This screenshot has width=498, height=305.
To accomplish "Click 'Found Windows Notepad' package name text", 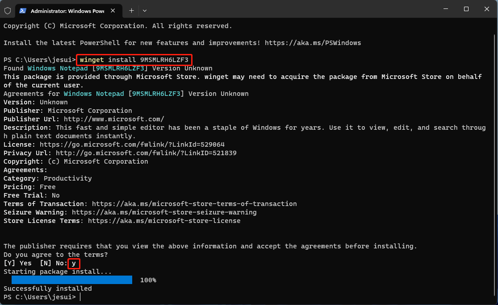I will tap(58, 68).
